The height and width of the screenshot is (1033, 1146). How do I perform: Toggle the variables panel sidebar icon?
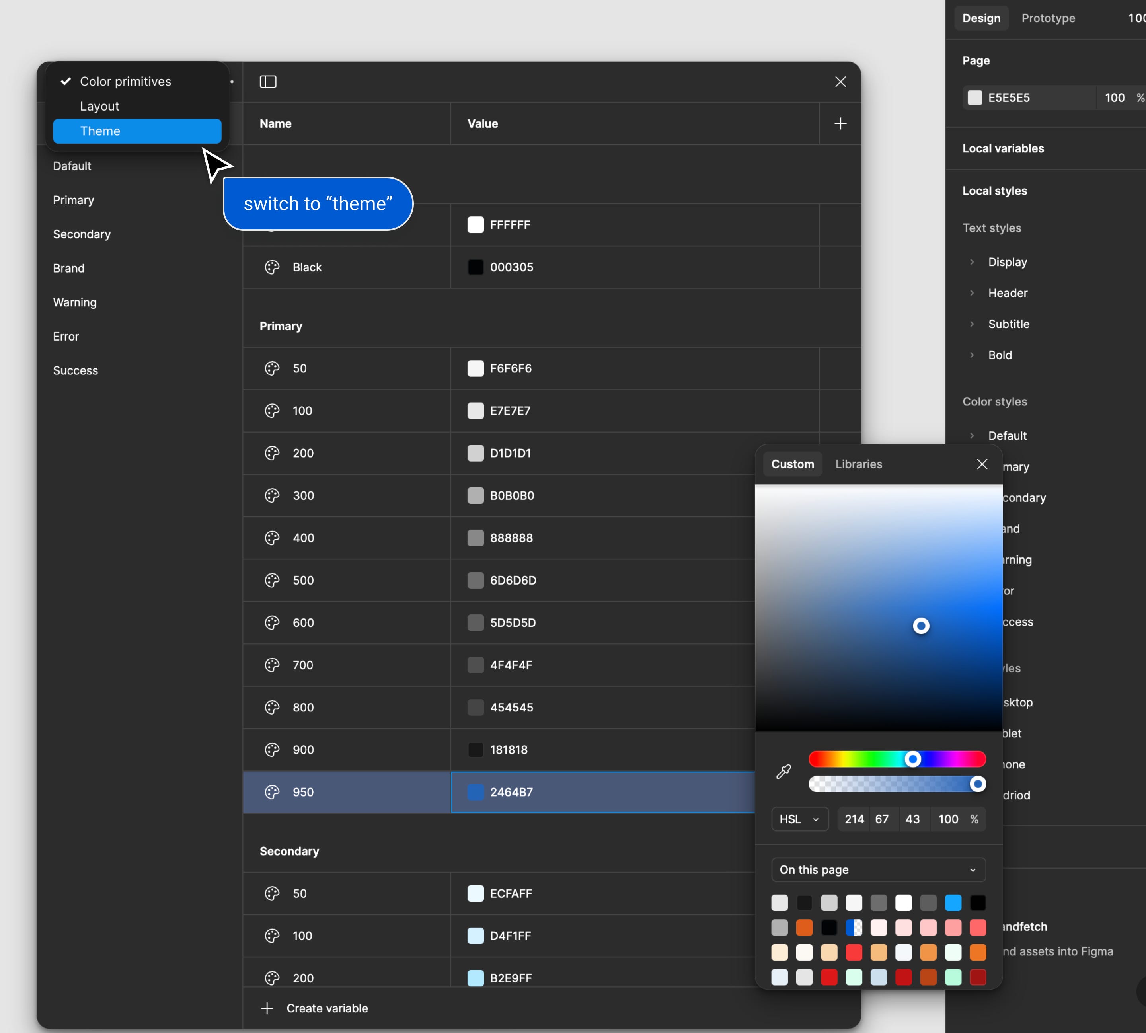(x=267, y=82)
